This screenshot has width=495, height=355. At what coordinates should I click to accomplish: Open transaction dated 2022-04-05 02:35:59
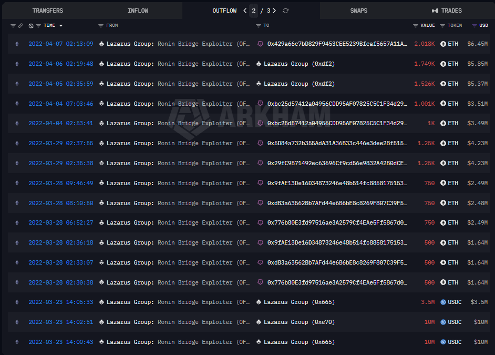[61, 84]
